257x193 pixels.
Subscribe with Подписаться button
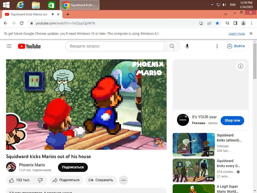73,167
